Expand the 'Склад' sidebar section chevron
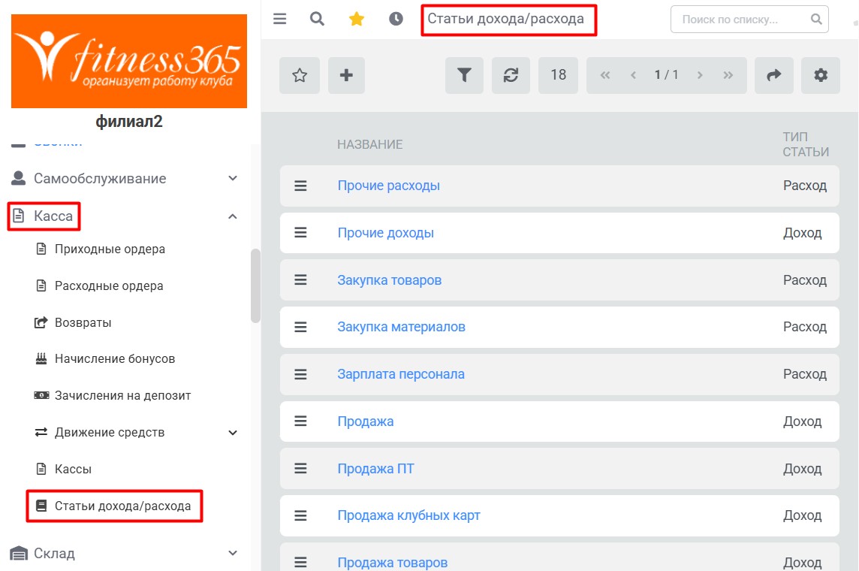 tap(233, 554)
